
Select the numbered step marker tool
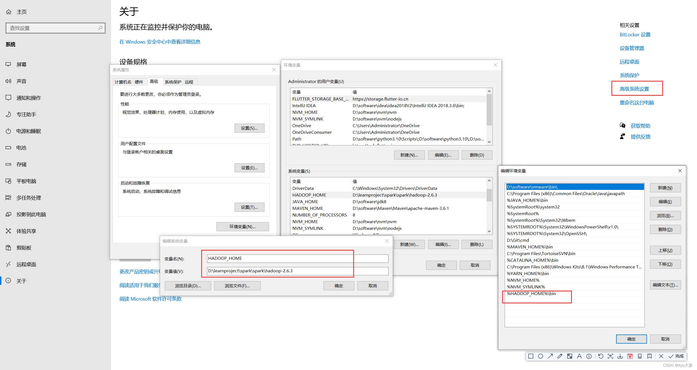pyautogui.click(x=589, y=356)
